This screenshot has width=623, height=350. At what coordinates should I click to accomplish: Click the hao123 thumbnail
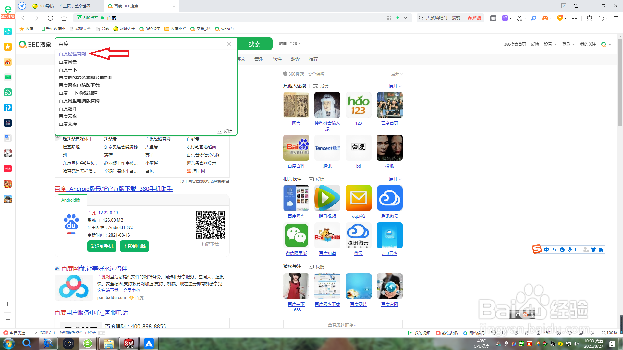point(359,105)
